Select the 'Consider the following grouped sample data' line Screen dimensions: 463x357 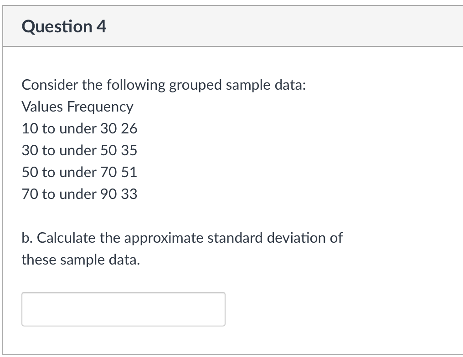click(164, 85)
